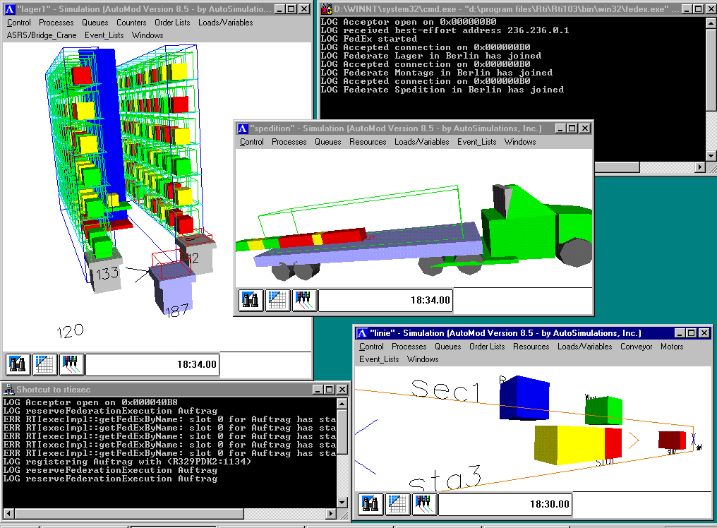Screen dimensions: 717x528
Task: Click binoculars view icon in spedition window
Action: 251,300
